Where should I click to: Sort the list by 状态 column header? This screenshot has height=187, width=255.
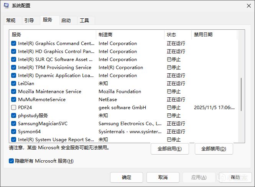coord(178,35)
